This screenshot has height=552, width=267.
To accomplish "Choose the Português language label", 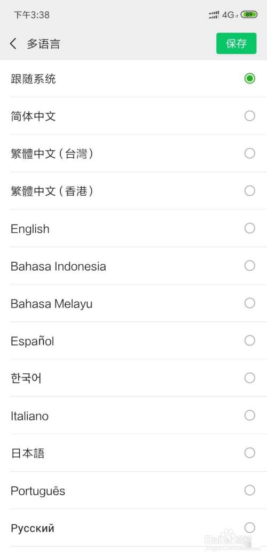I will [38, 490].
